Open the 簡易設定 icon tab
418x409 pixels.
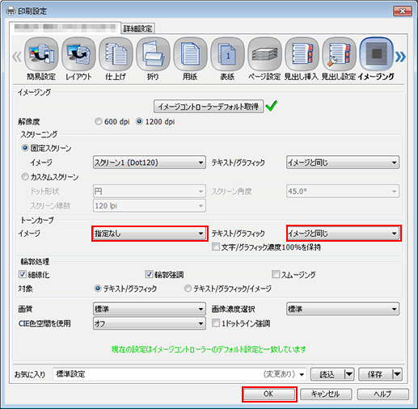41,59
